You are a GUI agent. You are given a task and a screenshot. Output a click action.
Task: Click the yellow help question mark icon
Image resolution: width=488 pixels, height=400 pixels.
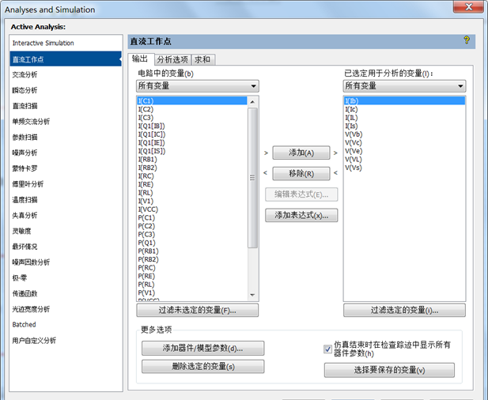467,40
